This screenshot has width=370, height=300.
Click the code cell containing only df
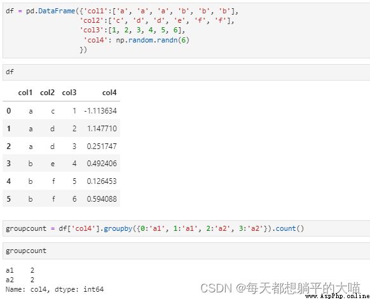click(x=186, y=72)
